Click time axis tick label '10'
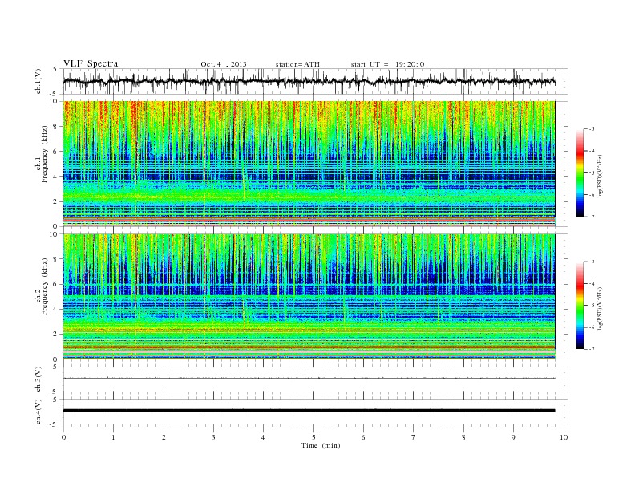Screen dimensions: 635x491 (564, 437)
